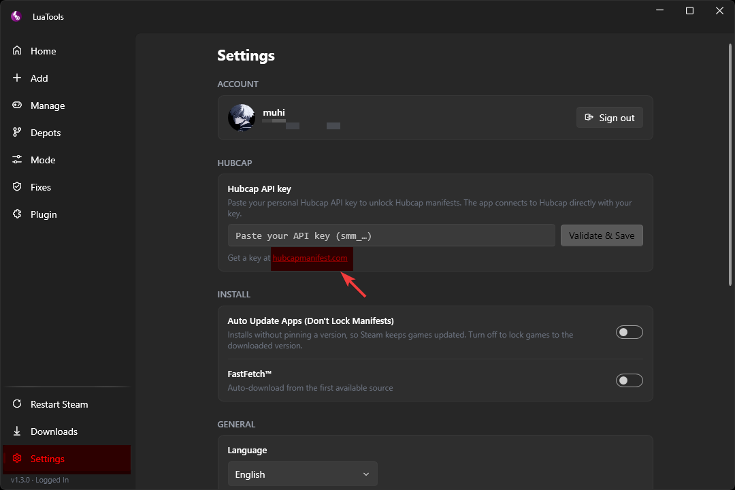Open the Language dropdown

[x=302, y=474]
